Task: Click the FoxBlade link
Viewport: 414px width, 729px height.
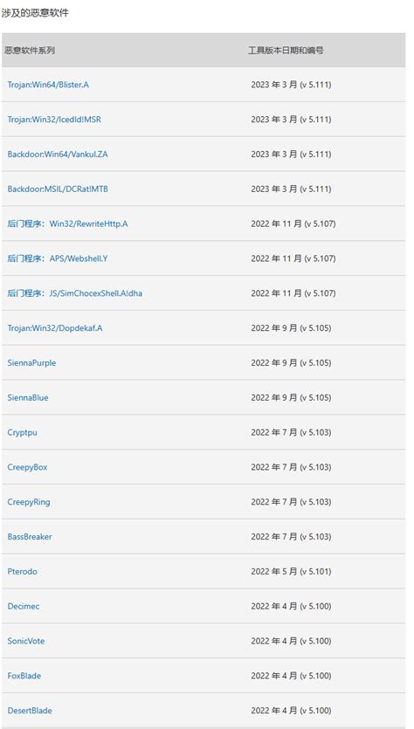Action: [24, 676]
